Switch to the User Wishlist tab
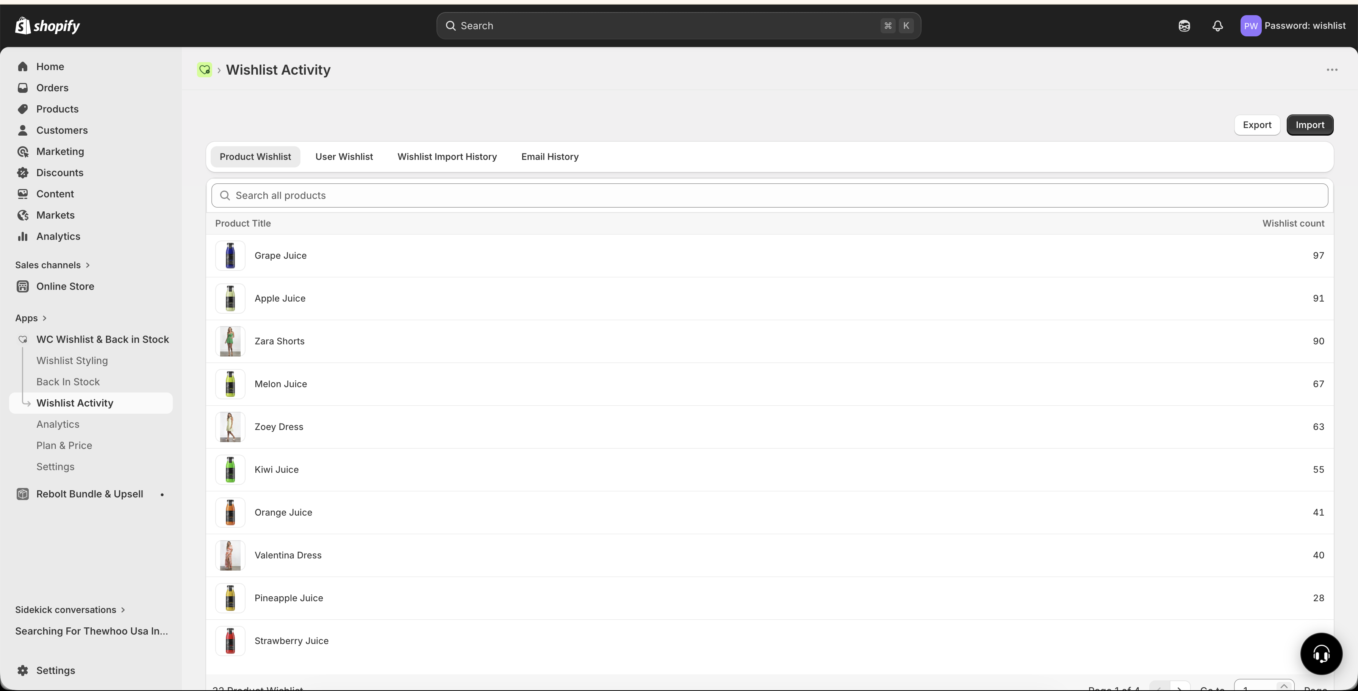Viewport: 1358px width, 691px height. [x=344, y=156]
